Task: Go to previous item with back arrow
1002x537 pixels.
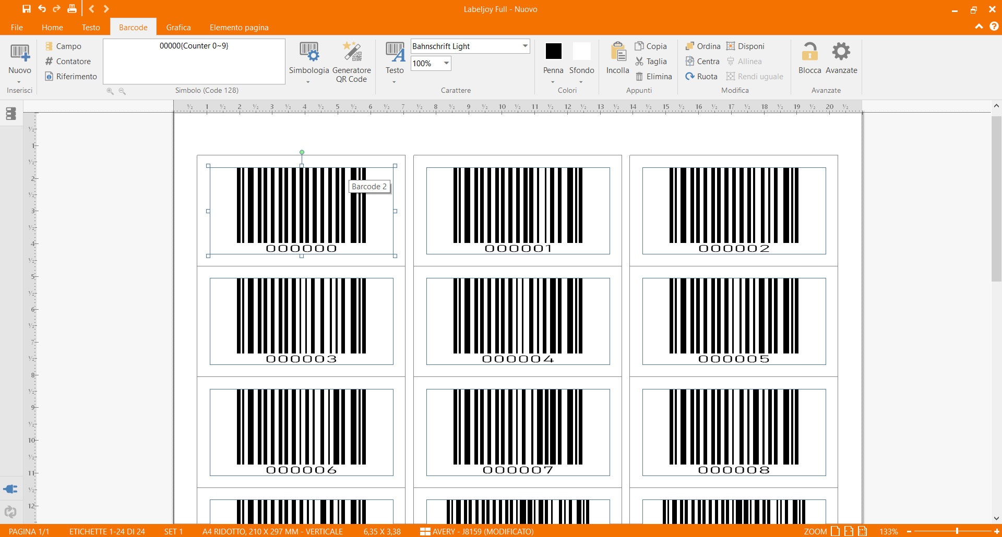Action: (x=91, y=9)
